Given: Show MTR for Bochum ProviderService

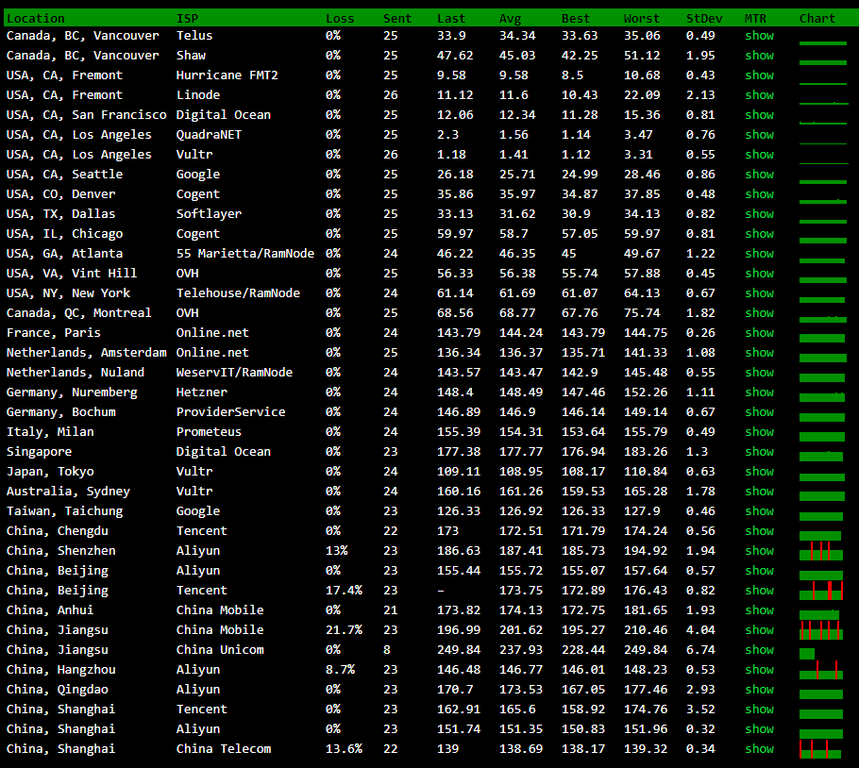Looking at the screenshot, I should pos(759,412).
